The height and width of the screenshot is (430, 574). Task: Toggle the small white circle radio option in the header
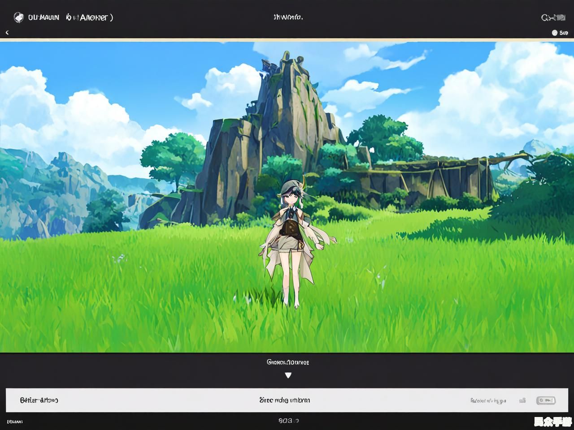pyautogui.click(x=555, y=33)
